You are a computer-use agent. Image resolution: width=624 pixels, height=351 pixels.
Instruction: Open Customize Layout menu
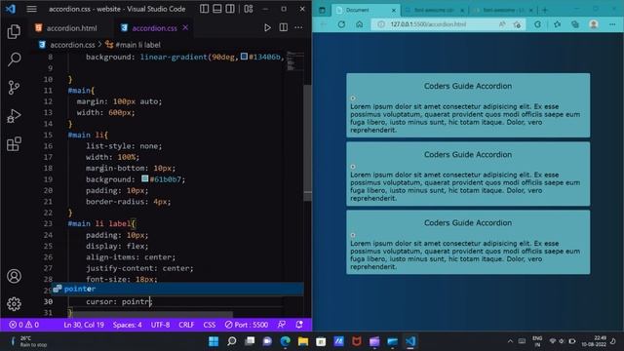coord(249,9)
